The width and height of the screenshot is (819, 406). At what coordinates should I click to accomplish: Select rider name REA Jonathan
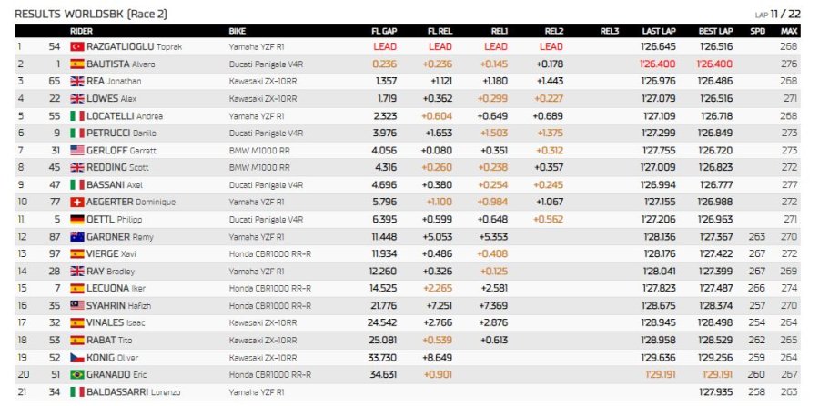[114, 82]
